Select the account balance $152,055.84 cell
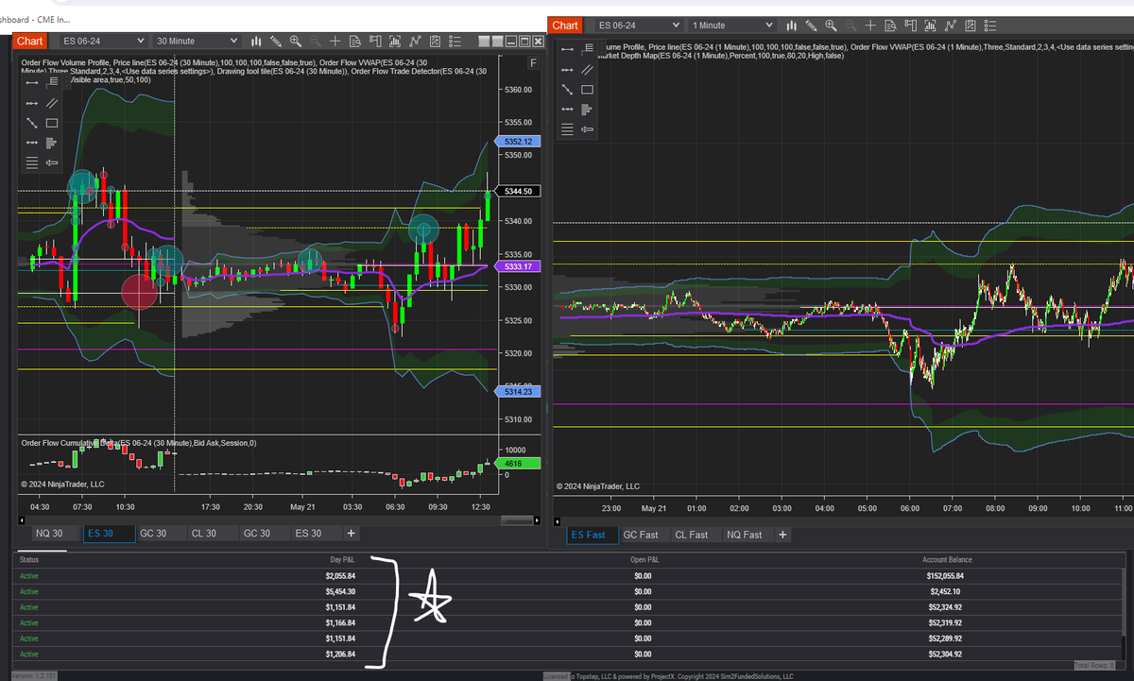The height and width of the screenshot is (681, 1134). click(x=947, y=576)
